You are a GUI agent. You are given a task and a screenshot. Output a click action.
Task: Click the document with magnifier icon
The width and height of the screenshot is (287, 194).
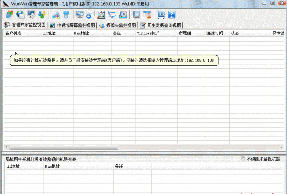[x=101, y=15]
